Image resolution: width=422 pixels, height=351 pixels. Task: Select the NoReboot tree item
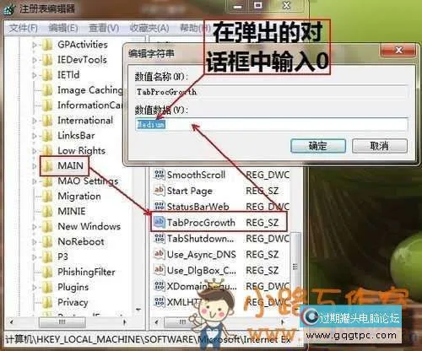81,242
